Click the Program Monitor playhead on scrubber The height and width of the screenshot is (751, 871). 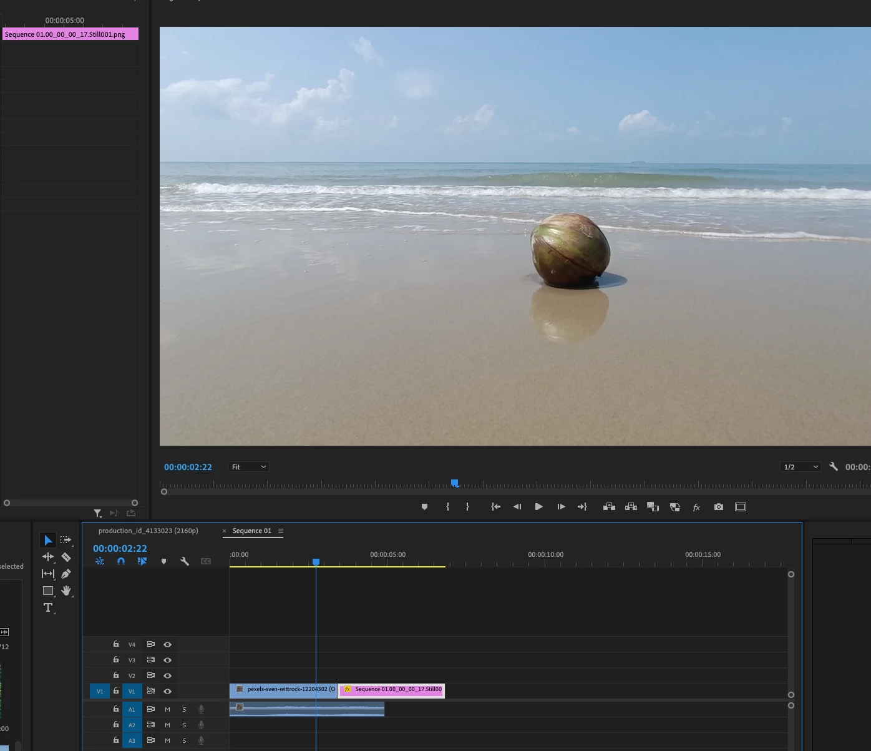point(455,483)
